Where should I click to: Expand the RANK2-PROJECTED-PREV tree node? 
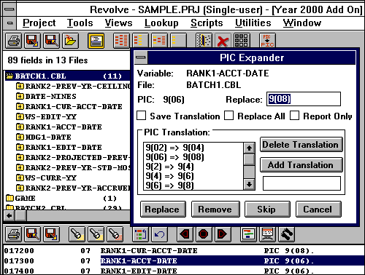pyautogui.click(x=20, y=157)
